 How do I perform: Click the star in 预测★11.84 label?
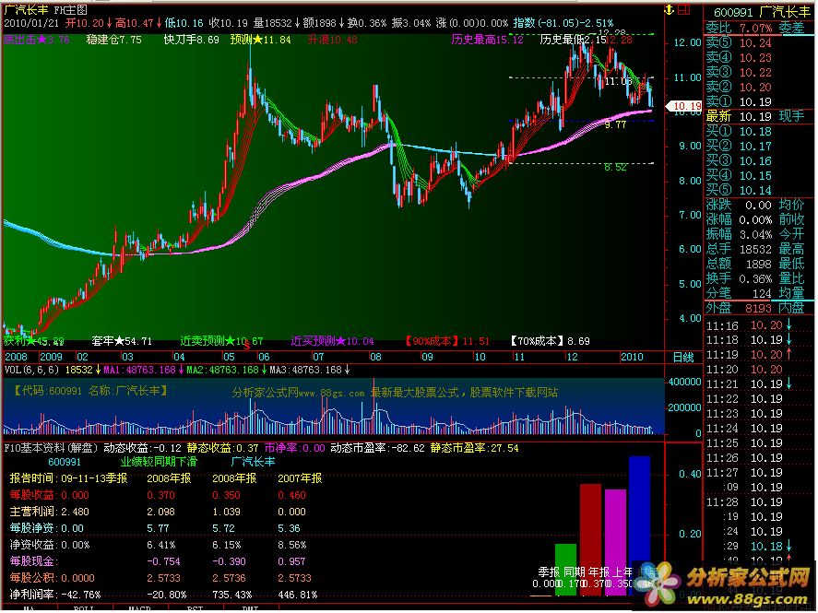[260, 41]
